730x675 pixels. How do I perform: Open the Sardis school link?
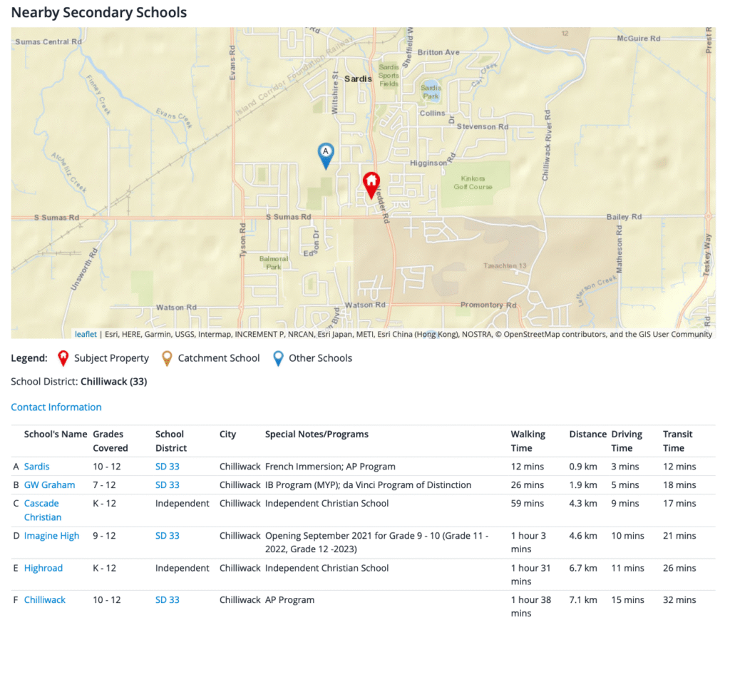click(x=37, y=467)
